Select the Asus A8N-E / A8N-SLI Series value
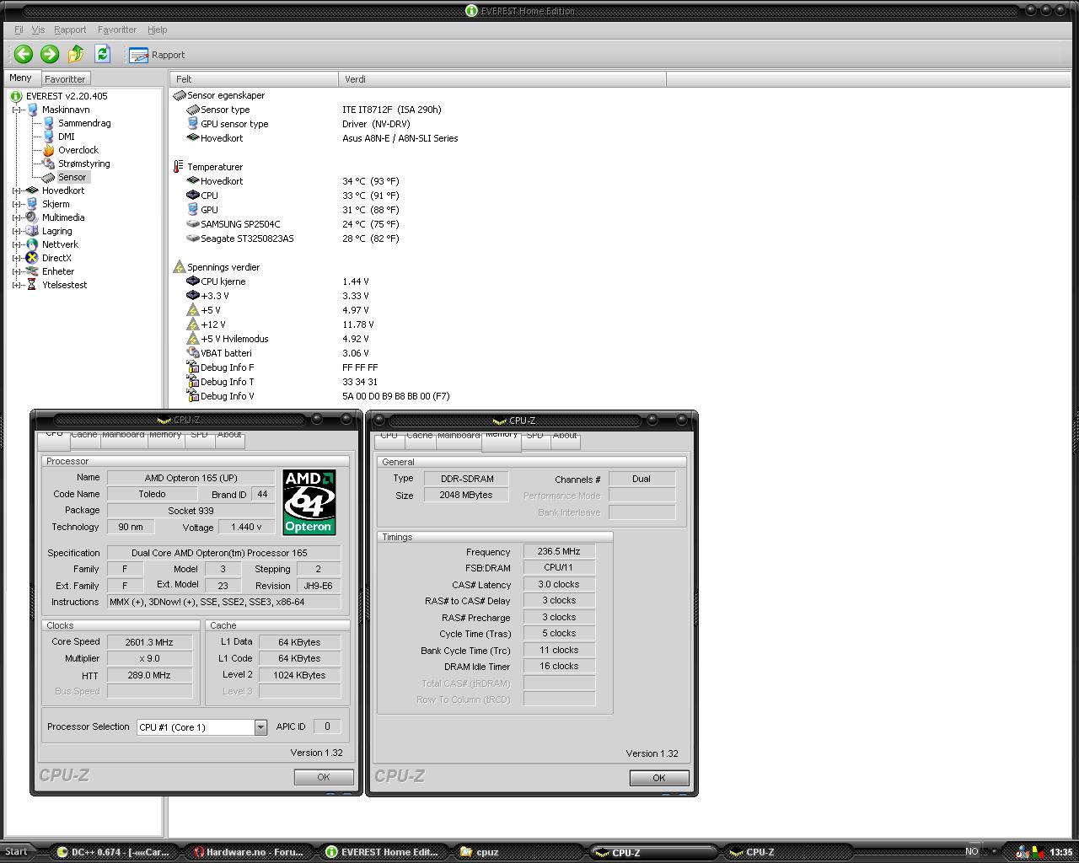The height and width of the screenshot is (863, 1079). [400, 138]
